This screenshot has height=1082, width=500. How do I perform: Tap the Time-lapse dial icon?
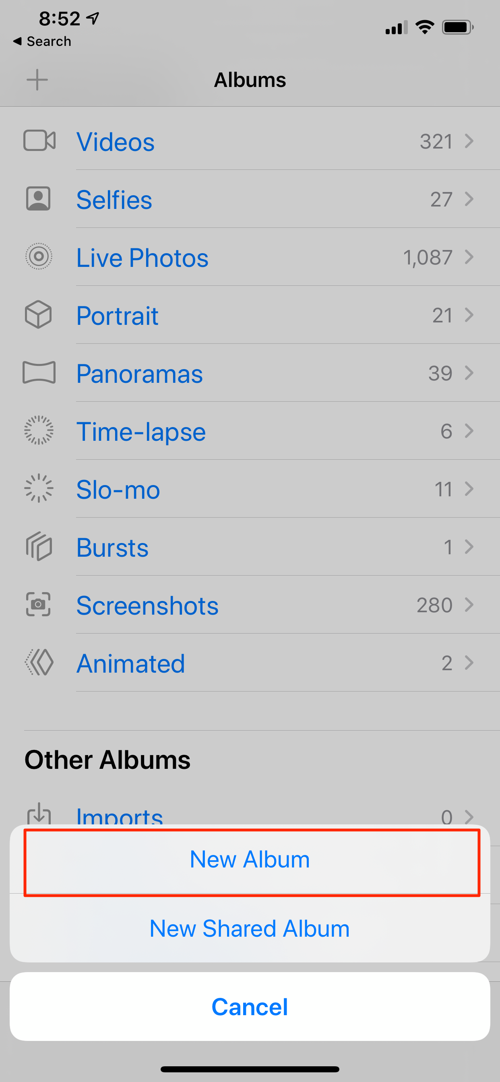coord(39,431)
